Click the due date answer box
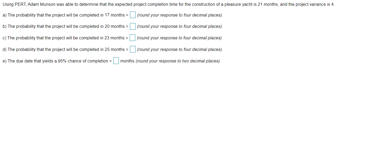Screen dimensions: 376x154 (116, 61)
